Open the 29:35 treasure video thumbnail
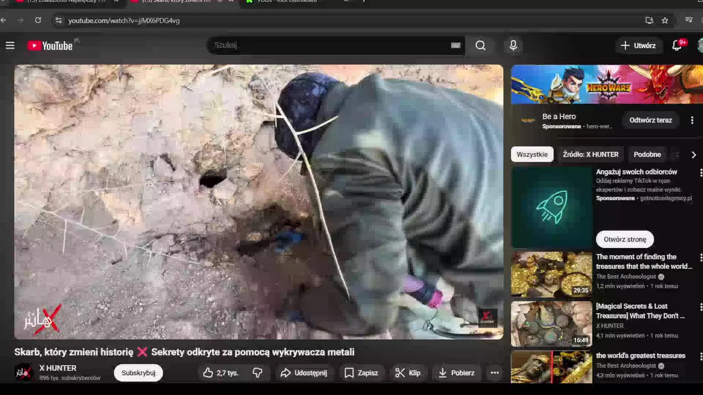The height and width of the screenshot is (395, 703). point(551,274)
